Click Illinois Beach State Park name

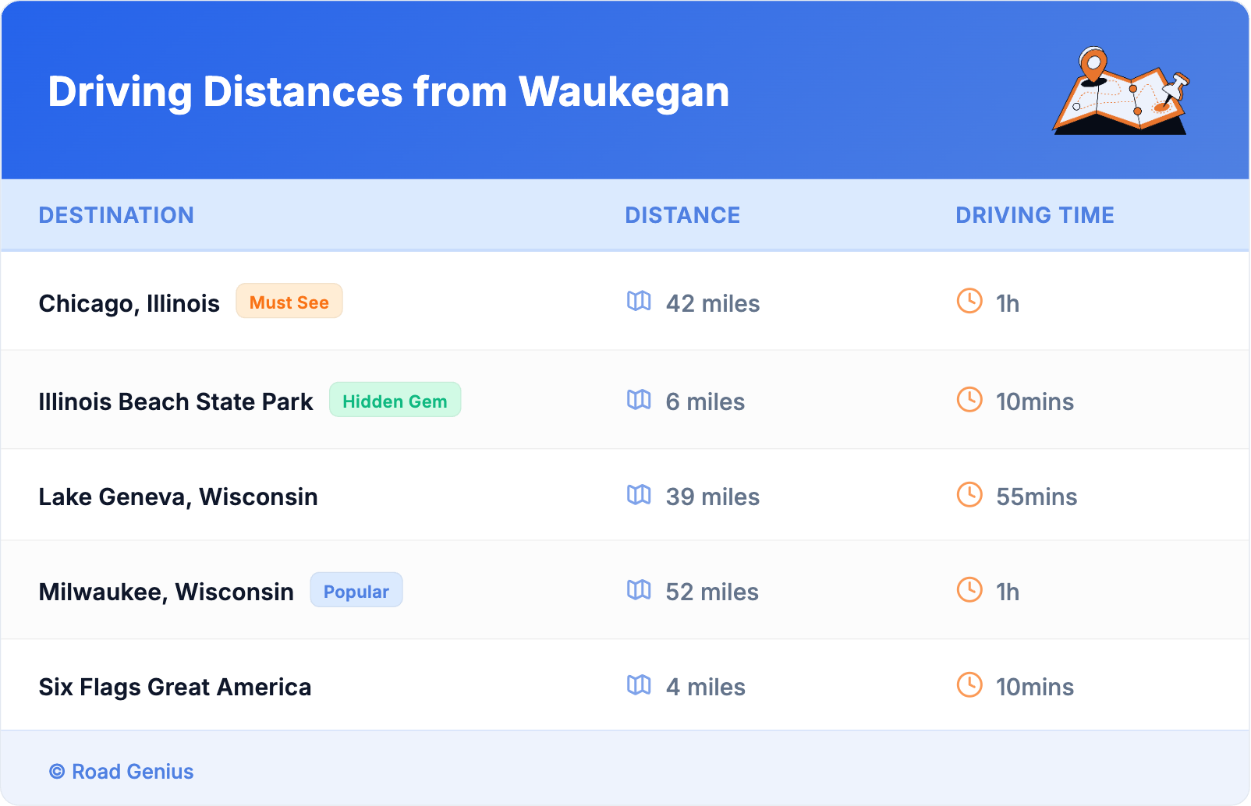point(175,401)
